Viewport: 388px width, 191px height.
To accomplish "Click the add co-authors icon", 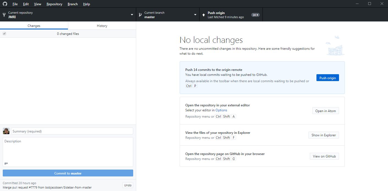I will 6,163.
